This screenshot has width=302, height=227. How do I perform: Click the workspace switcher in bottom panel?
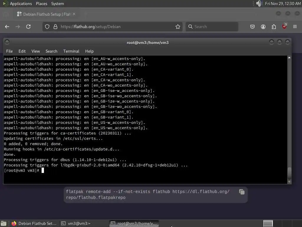point(268,223)
